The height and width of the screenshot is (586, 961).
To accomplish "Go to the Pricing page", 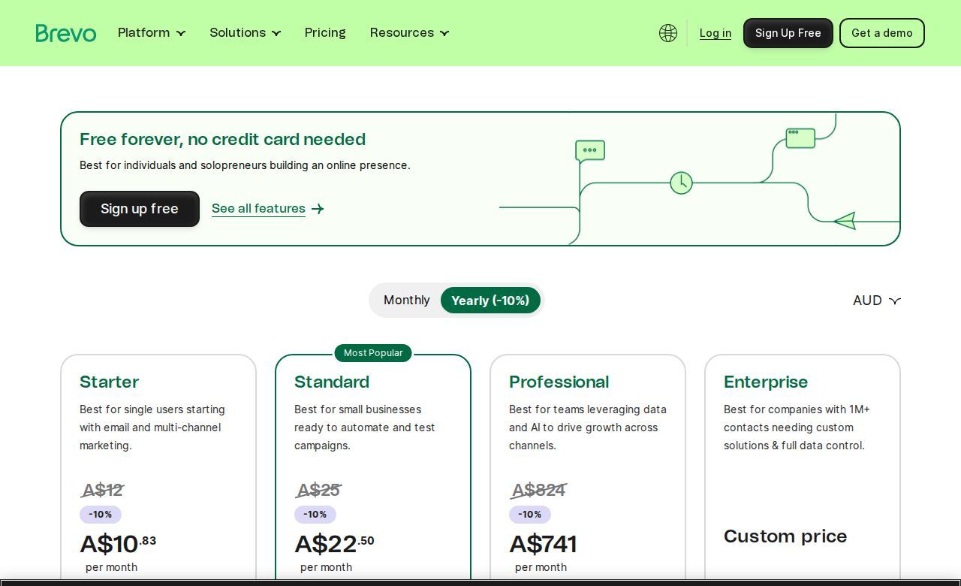I will [x=325, y=33].
